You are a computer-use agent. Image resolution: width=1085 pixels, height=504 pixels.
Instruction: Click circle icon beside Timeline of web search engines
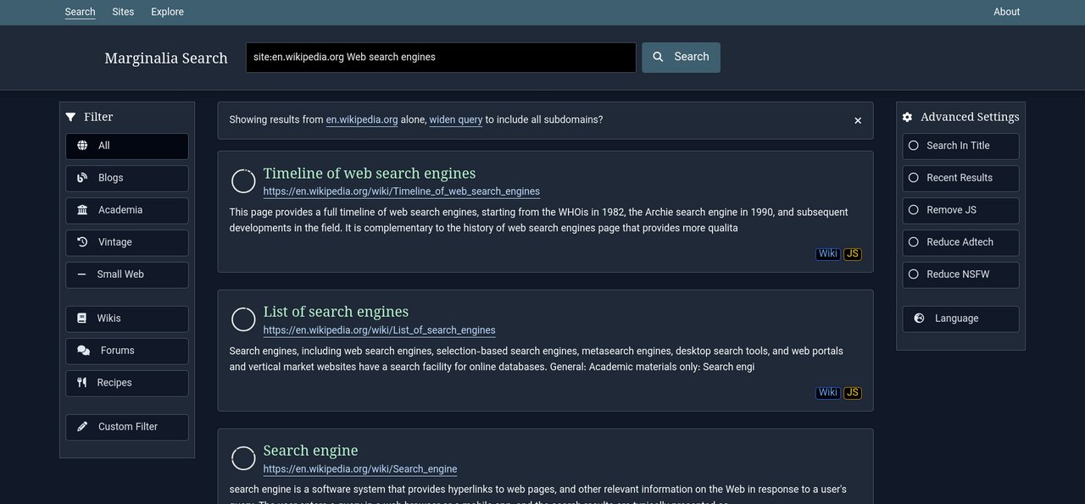pos(243,181)
